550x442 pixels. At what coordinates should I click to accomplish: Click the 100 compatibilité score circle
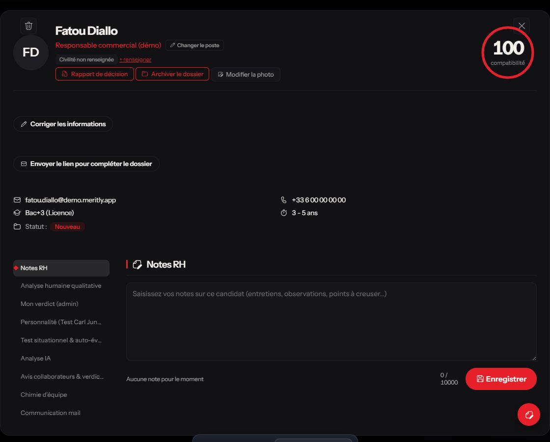(x=508, y=53)
